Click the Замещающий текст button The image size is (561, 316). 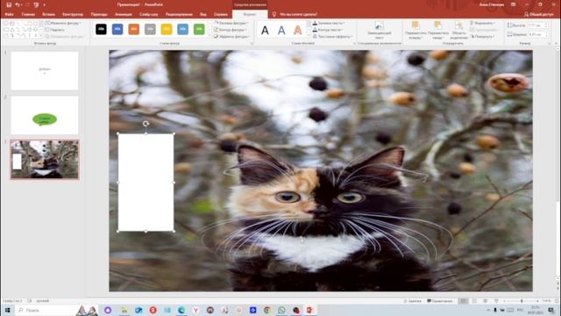coord(379,30)
